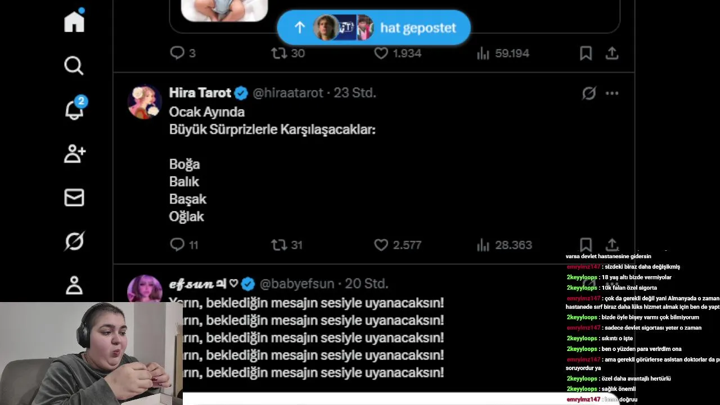Image resolution: width=720 pixels, height=405 pixels.
Task: Repost the Hira Tarot post
Action: (279, 245)
